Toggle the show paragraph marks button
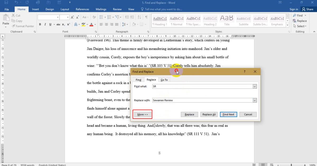The height and width of the screenshot is (166, 317). click(x=146, y=17)
